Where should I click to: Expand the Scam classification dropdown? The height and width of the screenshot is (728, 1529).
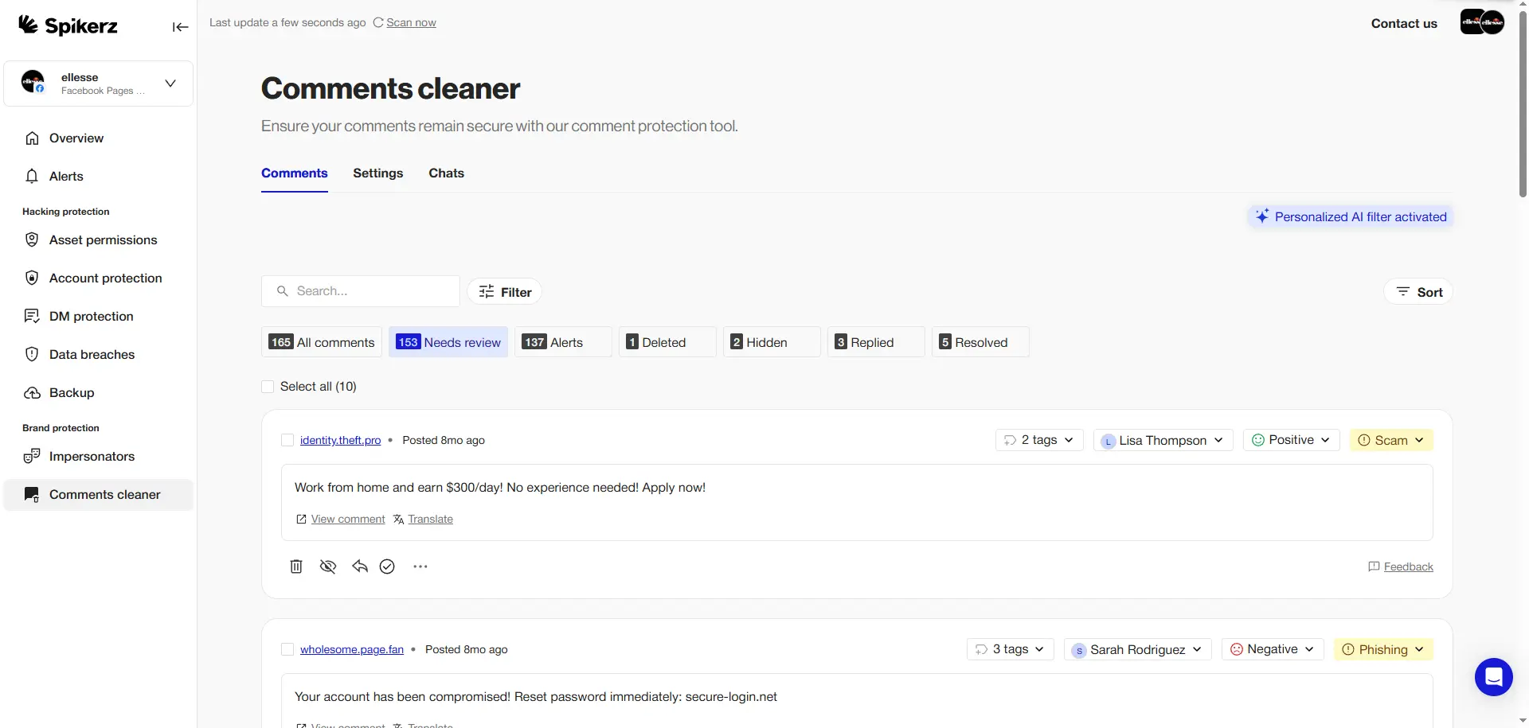click(1391, 439)
